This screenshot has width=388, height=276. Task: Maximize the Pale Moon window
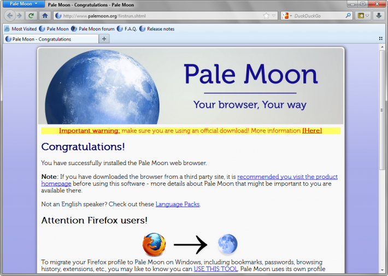coord(363,4)
